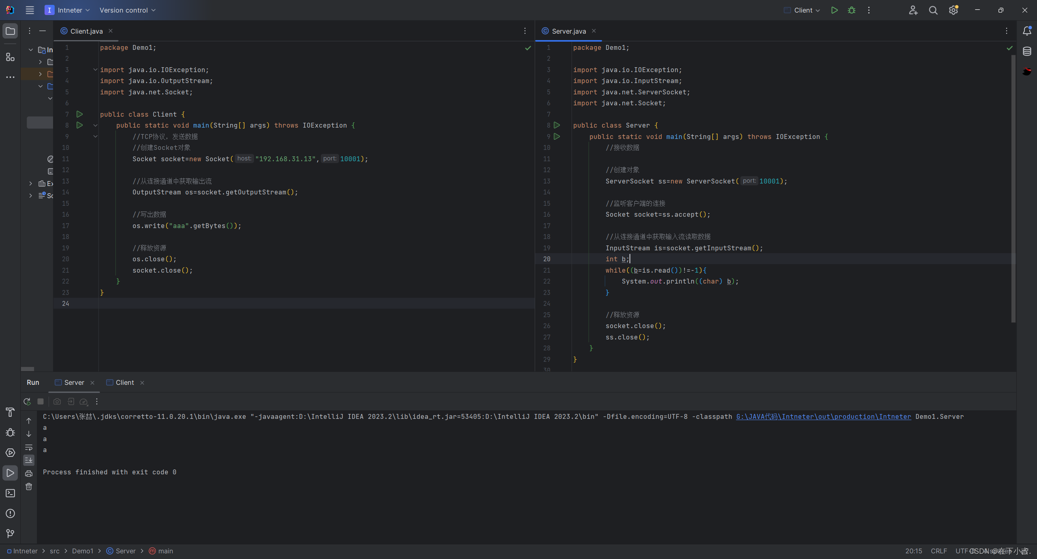This screenshot has width=1037, height=559.
Task: Open Client.java inspection checkmark widget
Action: (528, 48)
